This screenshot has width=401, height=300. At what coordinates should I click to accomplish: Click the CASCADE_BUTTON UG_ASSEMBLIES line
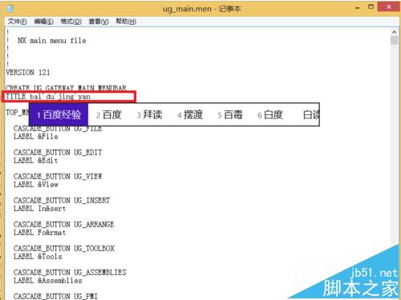(x=70, y=273)
